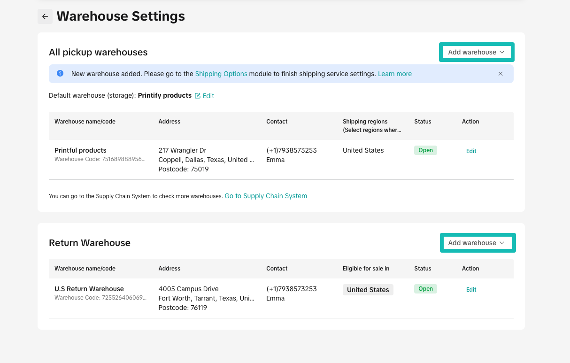Open the Shipping Options link
Image resolution: width=570 pixels, height=363 pixels.
point(221,74)
